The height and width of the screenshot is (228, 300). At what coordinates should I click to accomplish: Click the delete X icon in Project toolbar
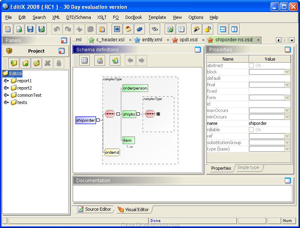click(x=48, y=63)
